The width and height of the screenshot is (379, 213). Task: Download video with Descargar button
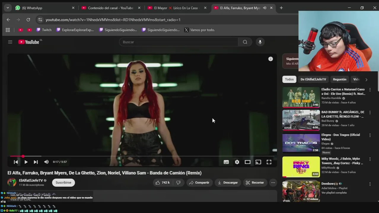(x=228, y=183)
